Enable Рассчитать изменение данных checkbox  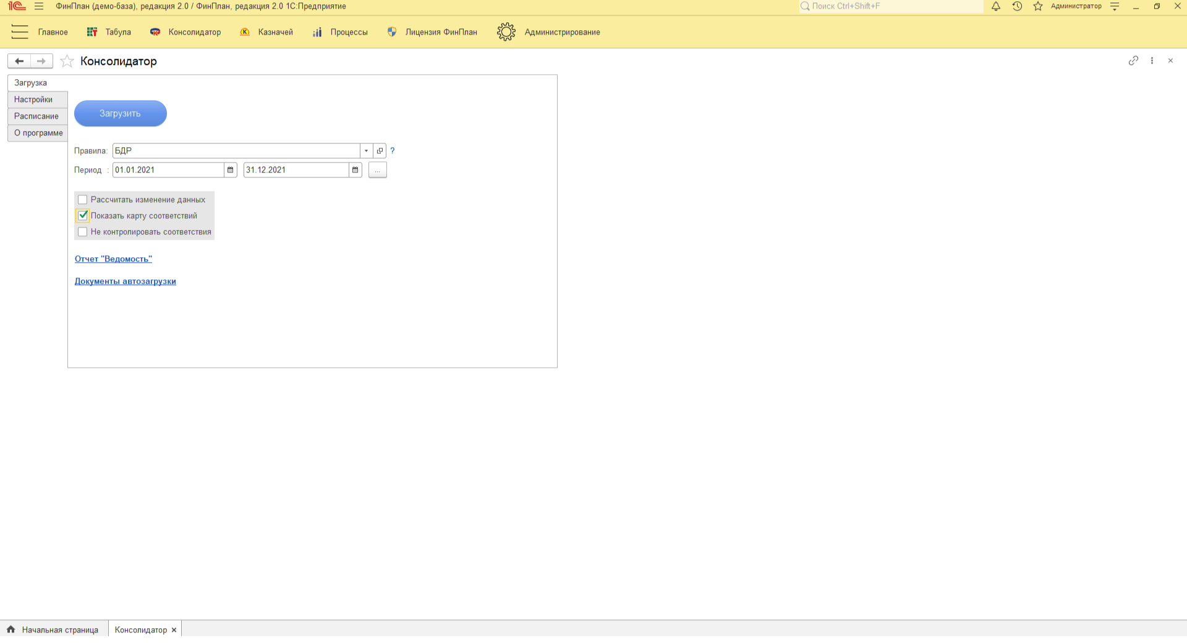click(x=83, y=200)
